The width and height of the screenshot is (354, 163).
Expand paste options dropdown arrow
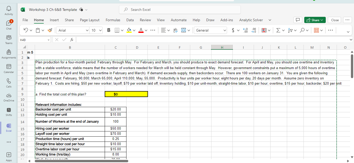43,31
